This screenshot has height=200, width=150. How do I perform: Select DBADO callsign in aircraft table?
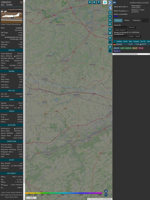click(119, 44)
